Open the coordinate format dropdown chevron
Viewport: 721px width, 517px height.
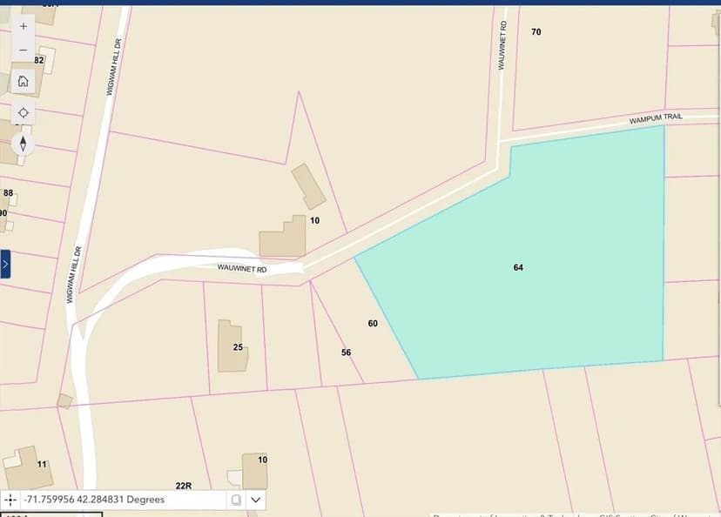coord(255,500)
